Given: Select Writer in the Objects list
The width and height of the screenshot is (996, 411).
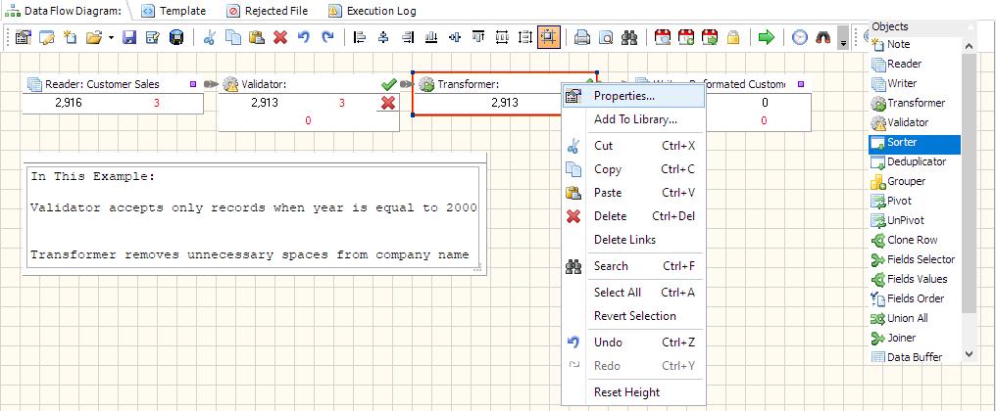Looking at the screenshot, I should [x=915, y=84].
